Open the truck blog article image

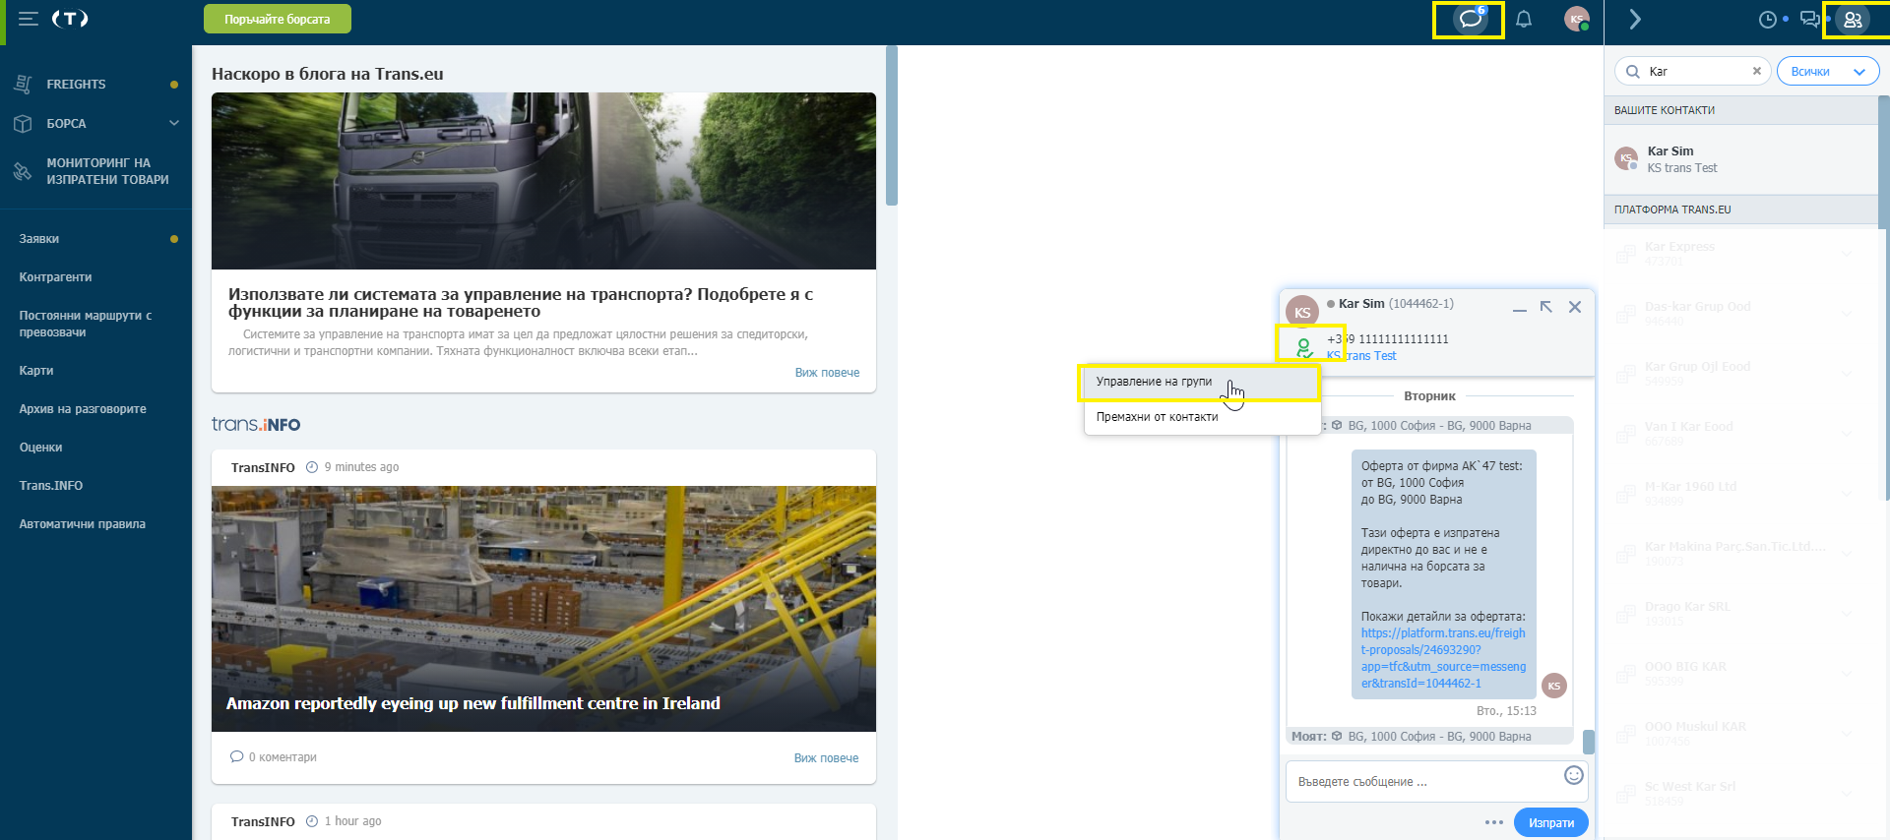click(543, 181)
